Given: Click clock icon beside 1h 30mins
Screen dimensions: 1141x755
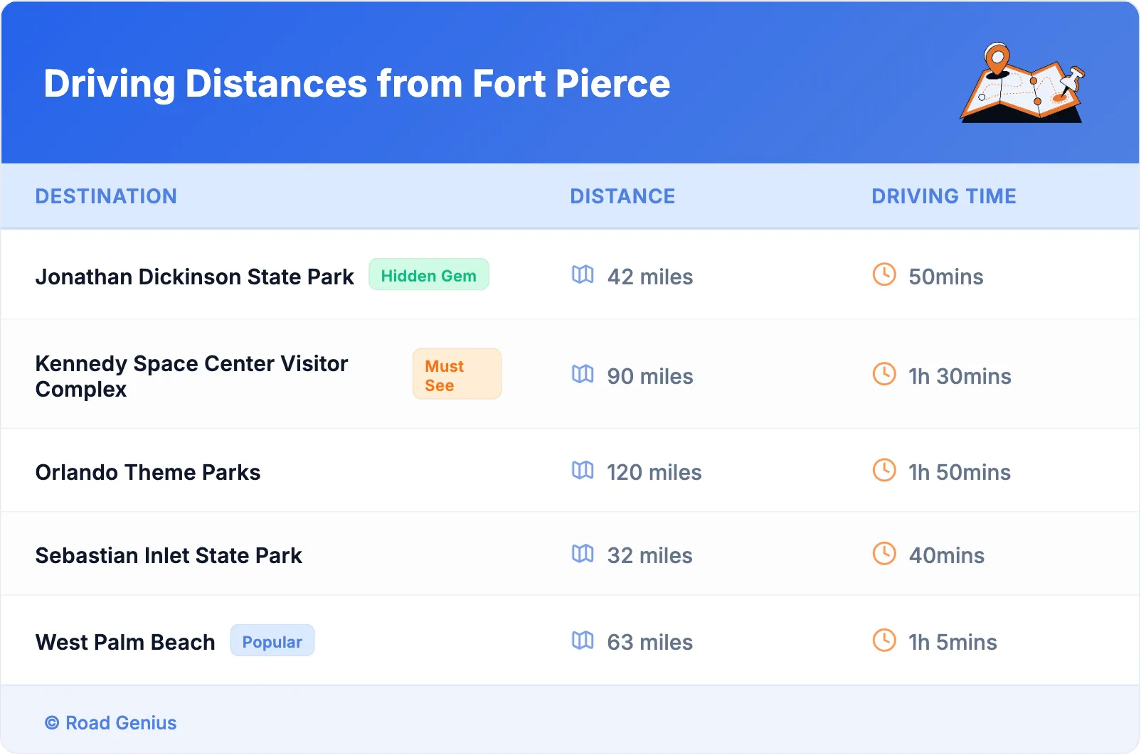Looking at the screenshot, I should [x=884, y=374].
